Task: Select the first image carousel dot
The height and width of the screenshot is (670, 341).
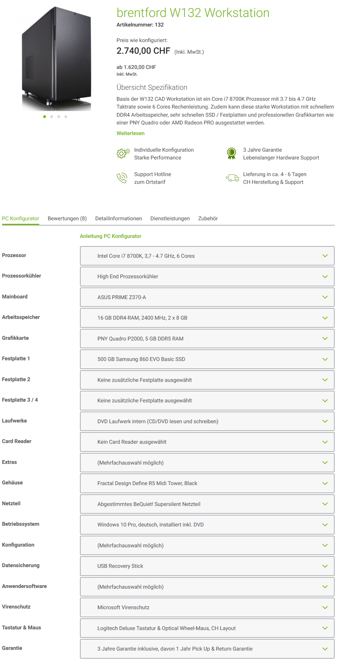Action: [x=45, y=117]
